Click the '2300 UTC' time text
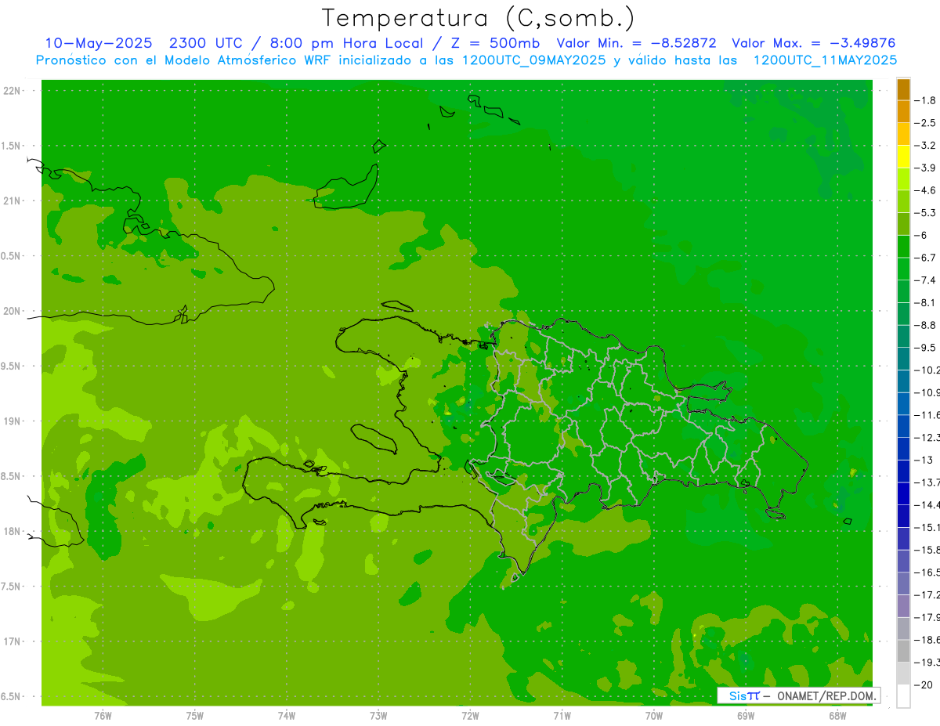The width and height of the screenshot is (940, 726). (208, 43)
